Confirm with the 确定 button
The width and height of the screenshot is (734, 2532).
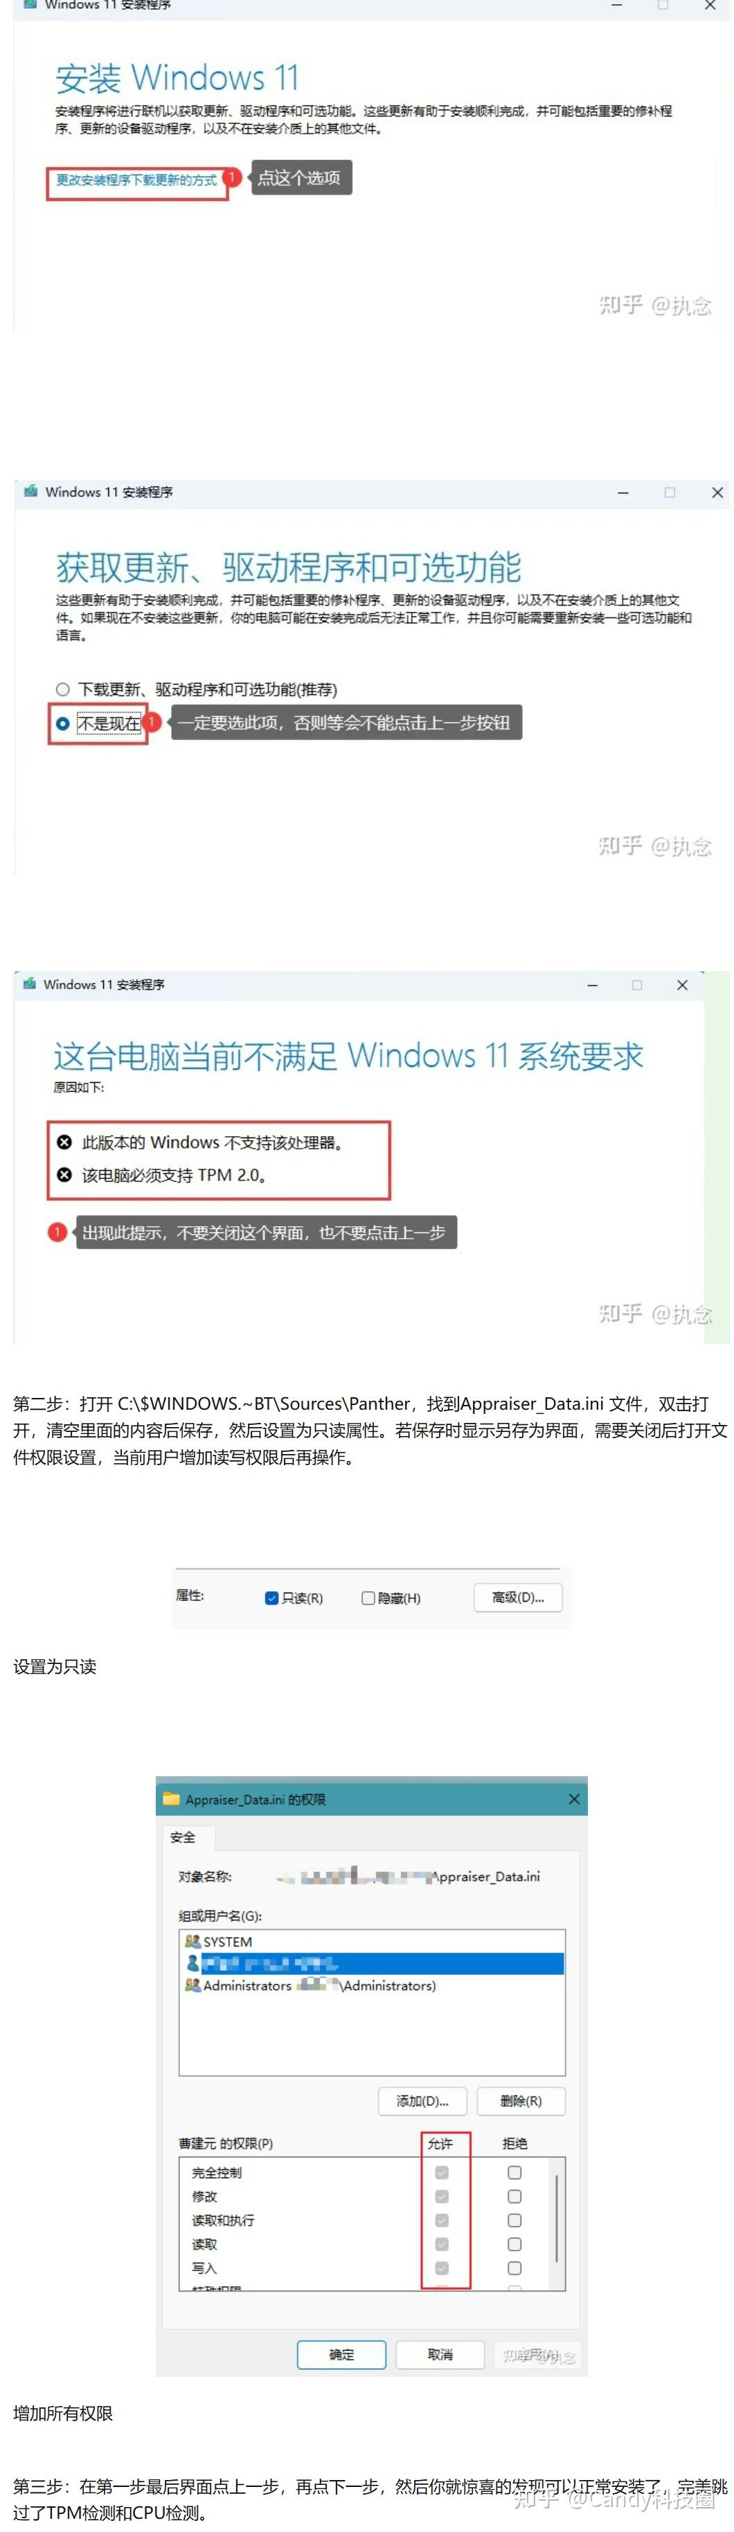(342, 2354)
